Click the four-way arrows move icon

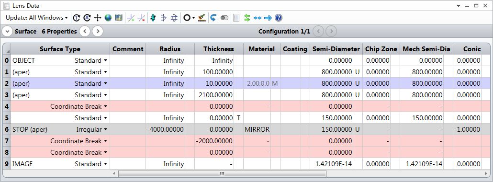98,18
